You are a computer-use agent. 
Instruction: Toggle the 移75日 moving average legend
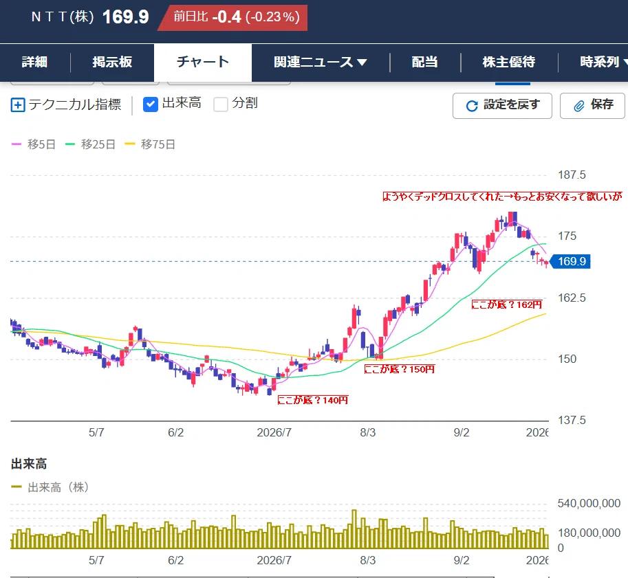pyautogui.click(x=150, y=144)
